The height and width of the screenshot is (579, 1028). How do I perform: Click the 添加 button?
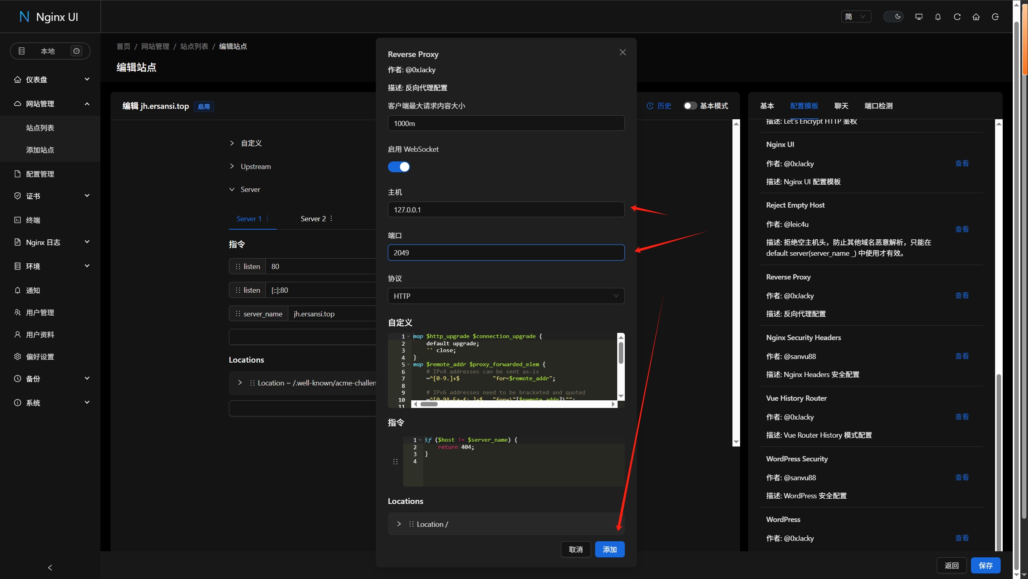[610, 549]
